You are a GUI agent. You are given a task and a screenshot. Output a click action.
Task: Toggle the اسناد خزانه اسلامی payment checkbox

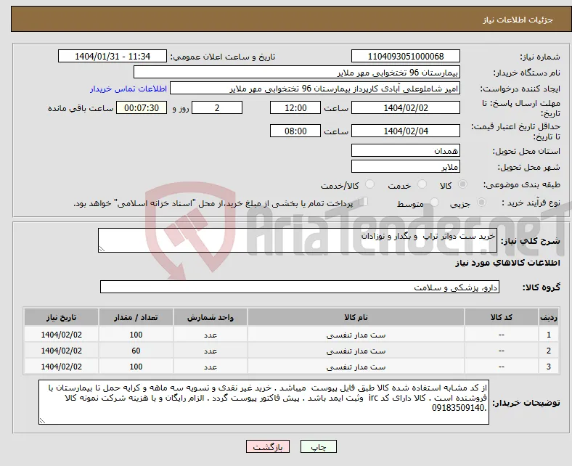364,202
